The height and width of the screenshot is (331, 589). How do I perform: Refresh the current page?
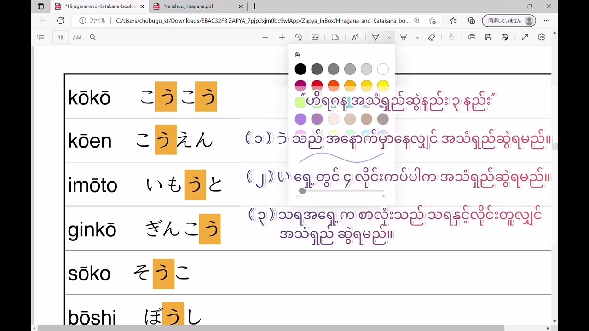(60, 21)
